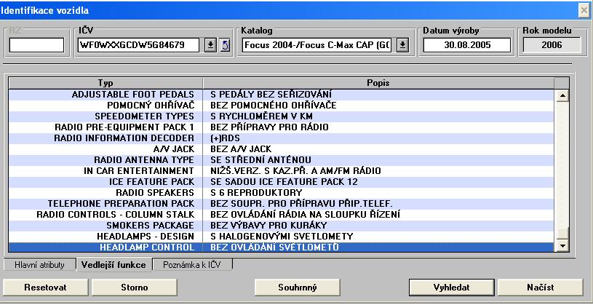
Task: Click the Storno button
Action: tap(134, 288)
